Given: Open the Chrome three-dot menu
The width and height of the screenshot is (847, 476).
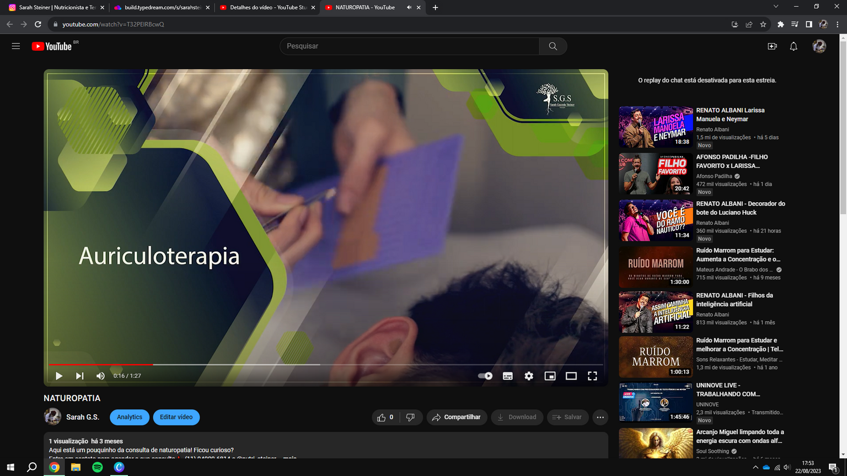Looking at the screenshot, I should [838, 24].
